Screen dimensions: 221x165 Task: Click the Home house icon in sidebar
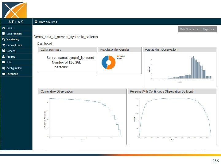coord(3,28)
